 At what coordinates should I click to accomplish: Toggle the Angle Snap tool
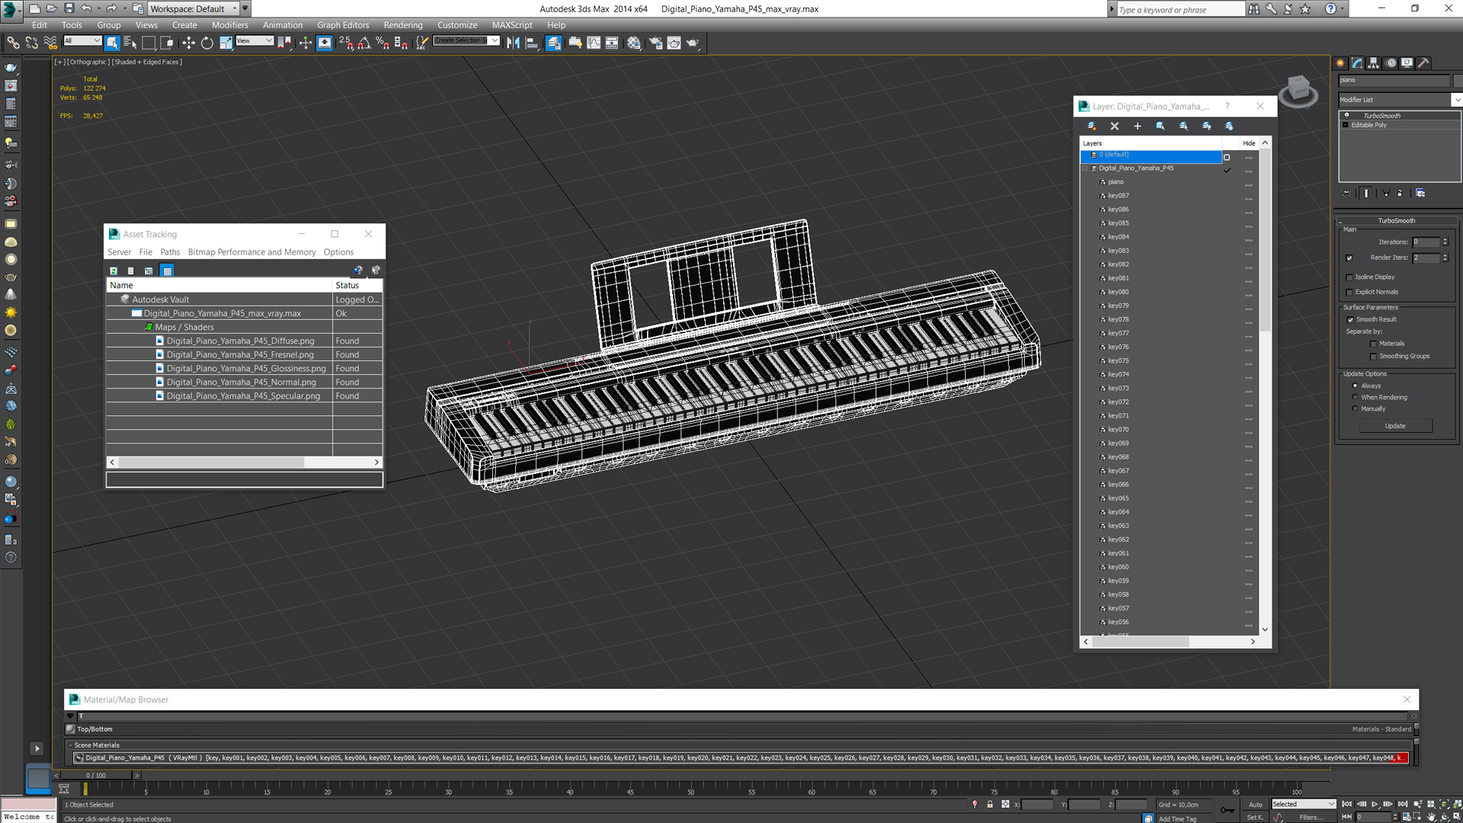[364, 43]
